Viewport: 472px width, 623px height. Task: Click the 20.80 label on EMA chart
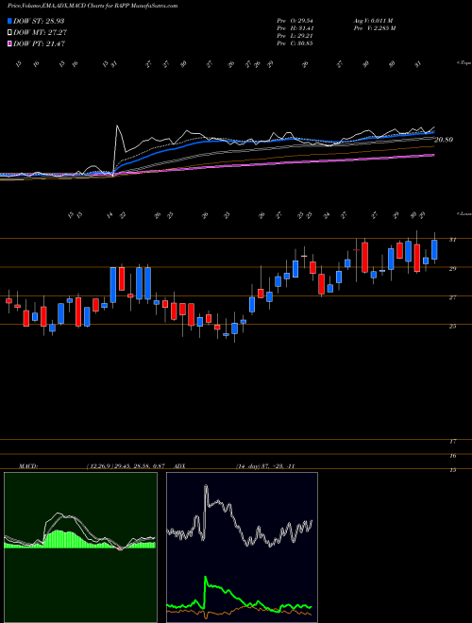[x=444, y=140]
